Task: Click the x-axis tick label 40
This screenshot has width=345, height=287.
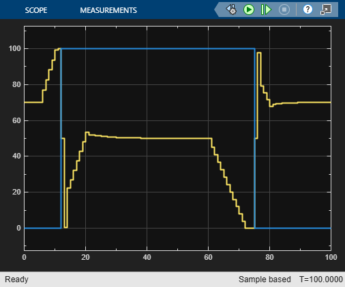Action: (147, 257)
